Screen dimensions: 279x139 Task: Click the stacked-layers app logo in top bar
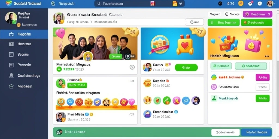[8, 4]
